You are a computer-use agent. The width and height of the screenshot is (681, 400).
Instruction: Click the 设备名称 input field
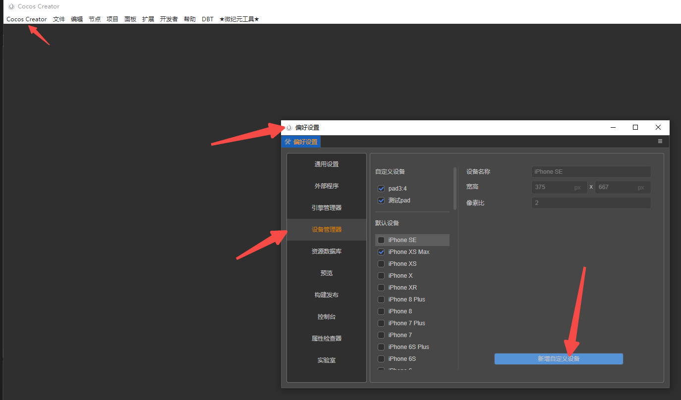click(x=591, y=172)
